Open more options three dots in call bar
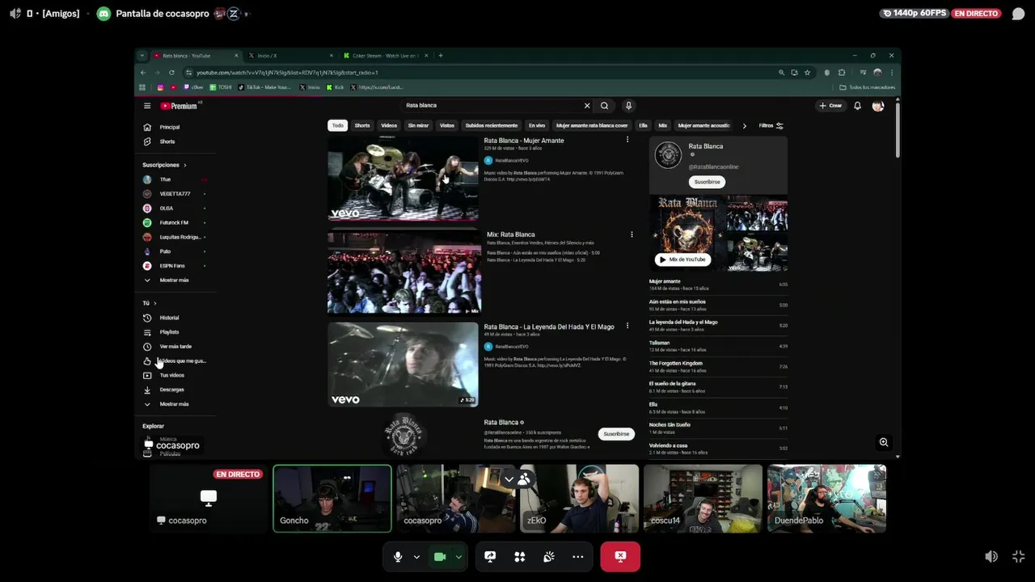 coord(578,557)
